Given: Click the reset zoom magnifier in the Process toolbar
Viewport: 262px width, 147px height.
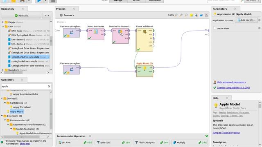Looking at the screenshot, I should (186, 15).
